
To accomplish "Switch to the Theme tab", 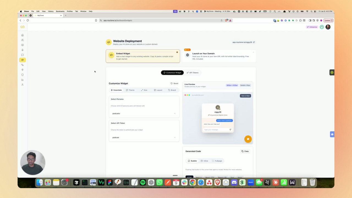I will [x=130, y=90].
